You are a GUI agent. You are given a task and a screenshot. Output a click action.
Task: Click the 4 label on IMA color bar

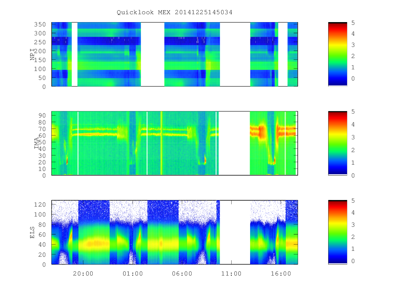pyautogui.click(x=353, y=124)
